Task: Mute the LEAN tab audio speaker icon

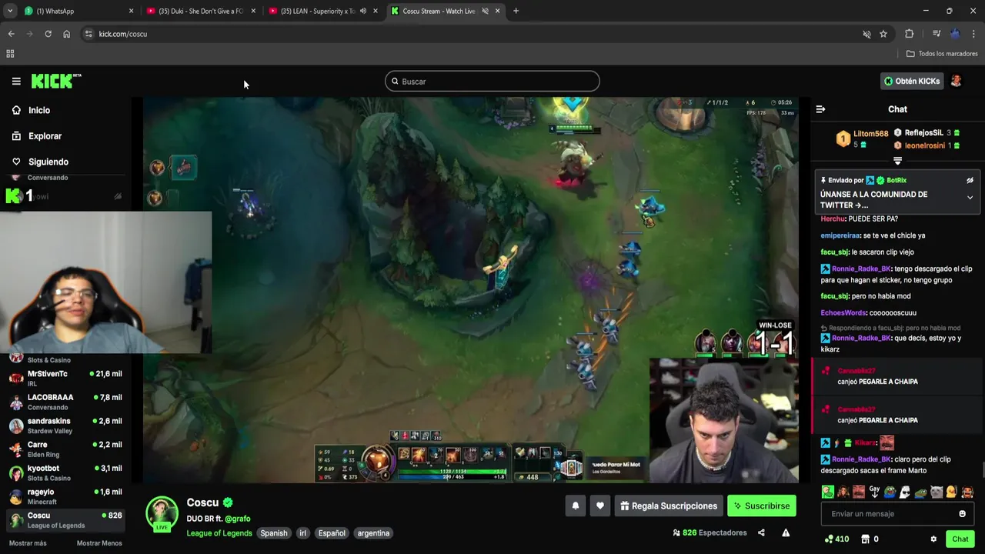Action: click(363, 11)
